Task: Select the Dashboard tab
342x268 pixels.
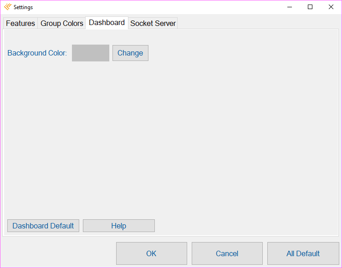Action: (107, 23)
